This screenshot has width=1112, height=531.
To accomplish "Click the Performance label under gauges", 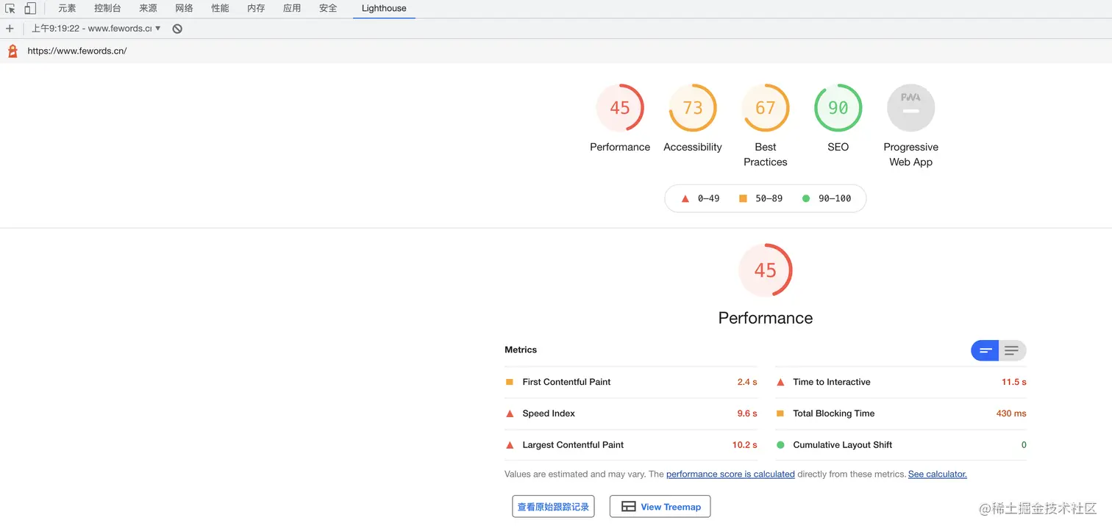I will tap(620, 147).
